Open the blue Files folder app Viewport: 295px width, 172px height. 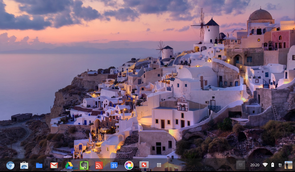pos(39,165)
